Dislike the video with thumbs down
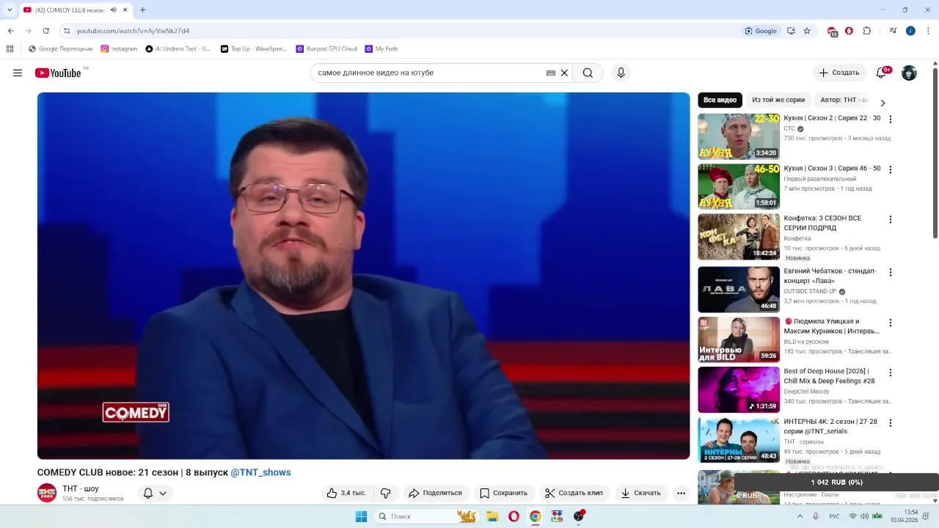939x528 pixels. pos(386,493)
